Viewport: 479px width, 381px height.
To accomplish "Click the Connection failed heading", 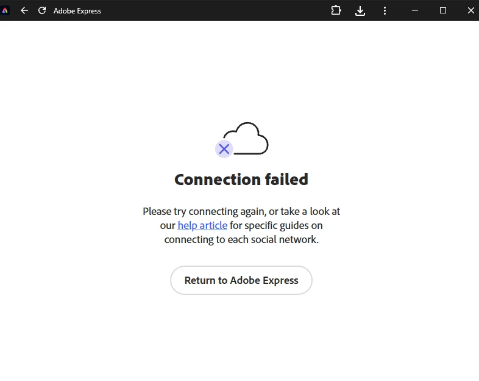I will point(241,180).
